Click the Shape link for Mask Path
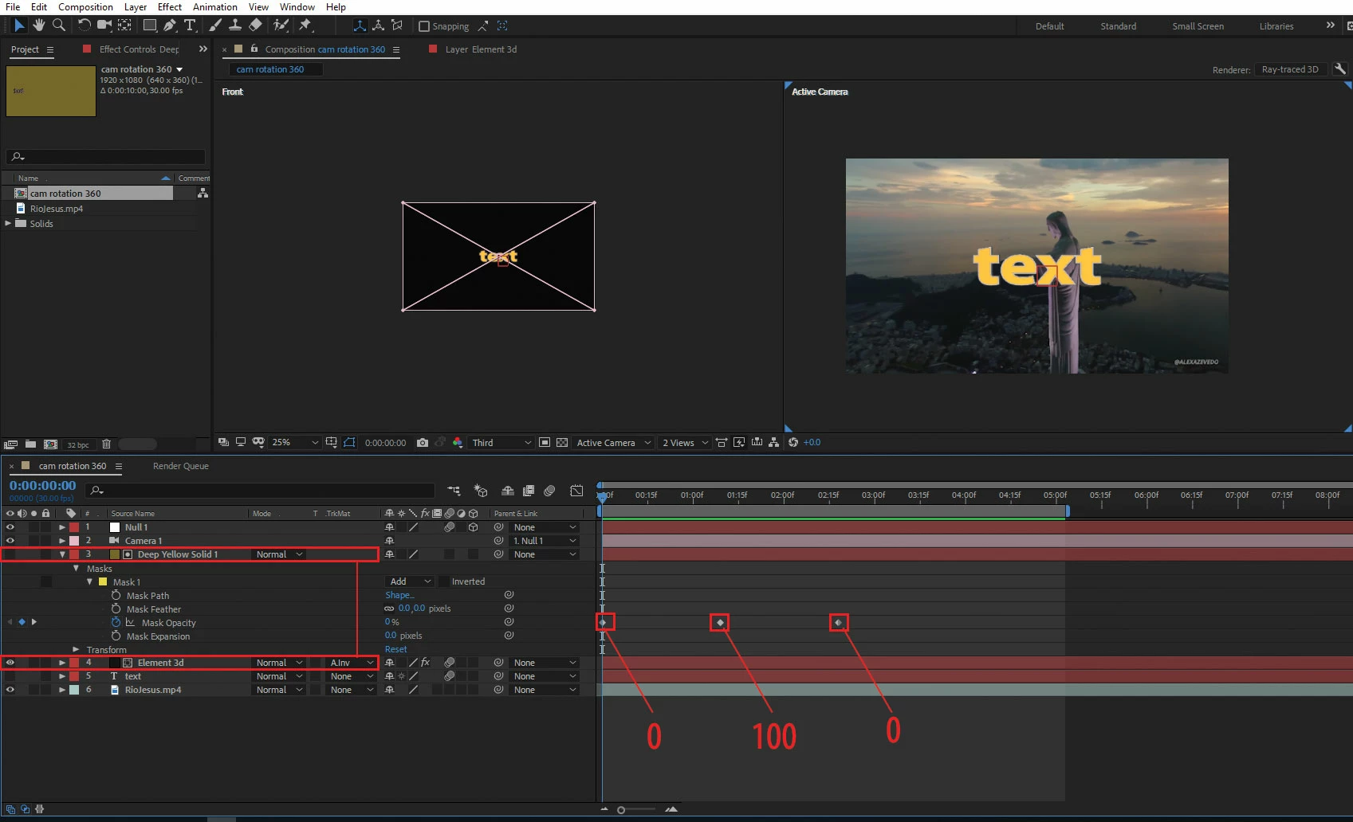The image size is (1353, 822). click(399, 595)
